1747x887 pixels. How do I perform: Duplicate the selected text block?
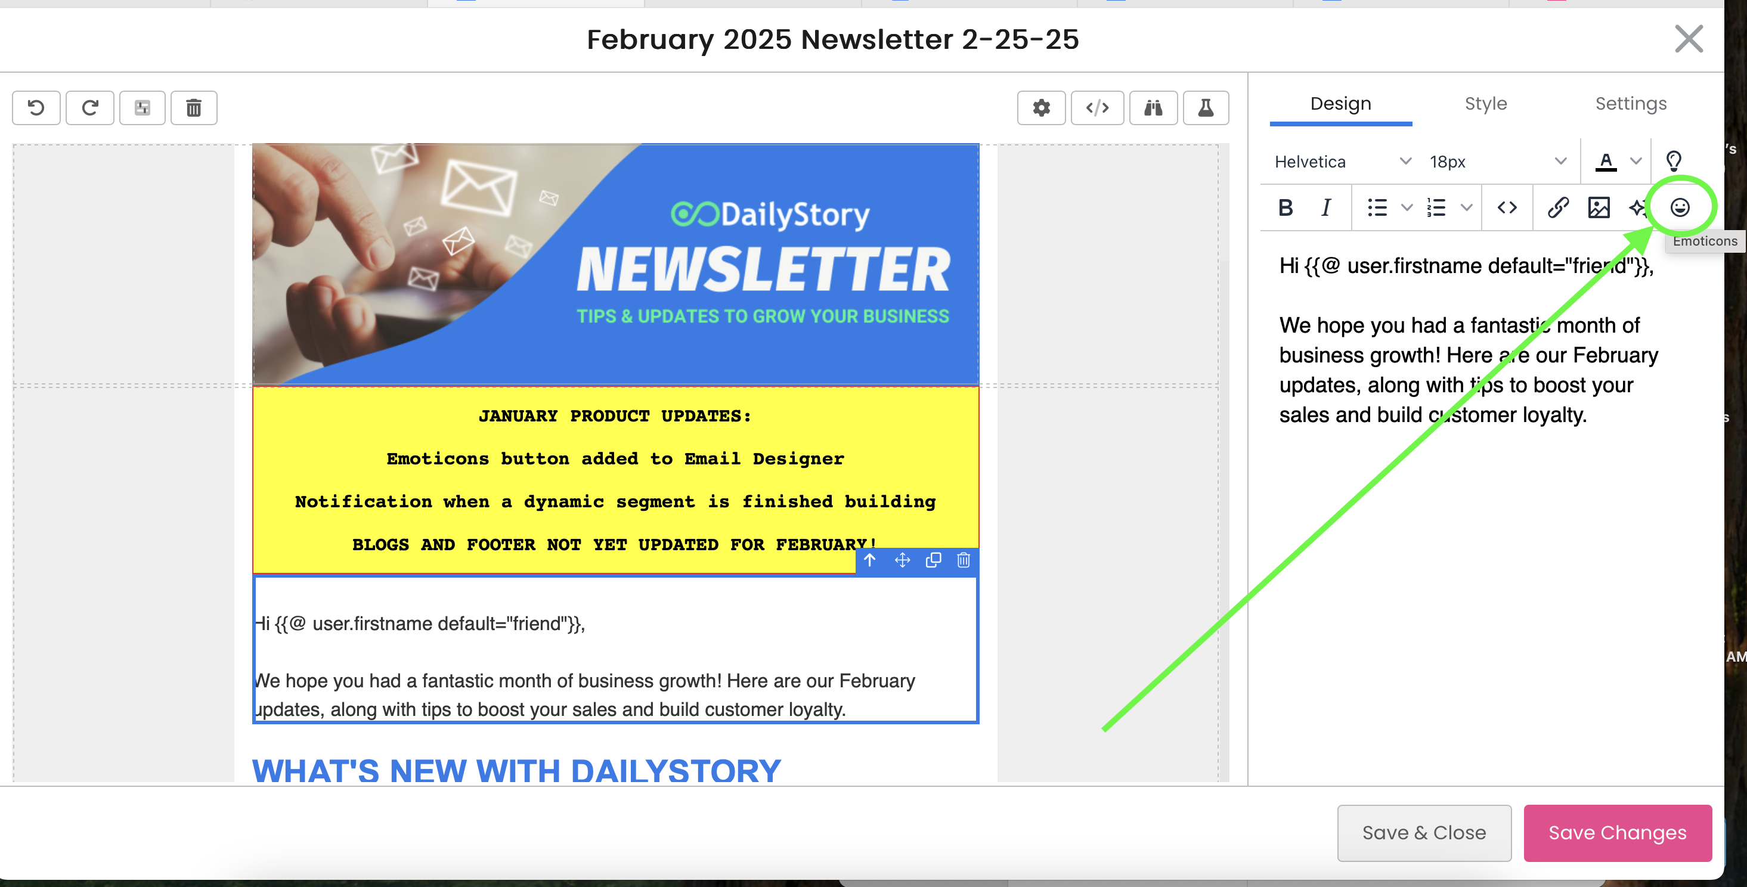pyautogui.click(x=933, y=560)
